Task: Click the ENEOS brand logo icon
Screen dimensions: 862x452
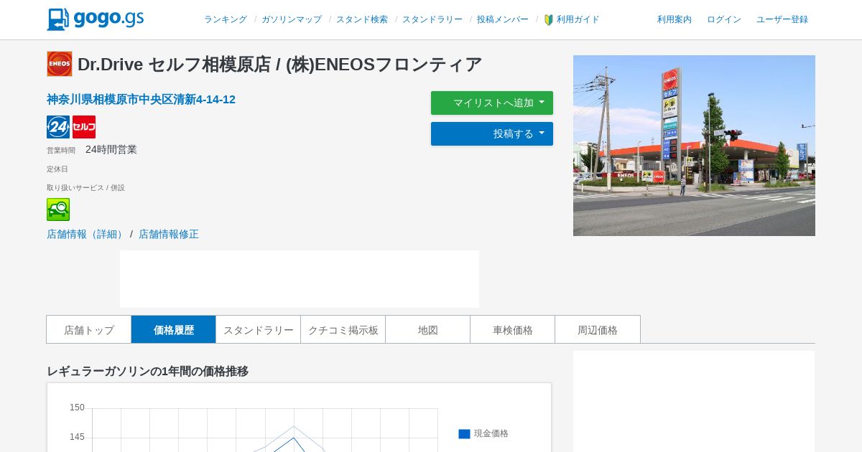Action: point(60,64)
